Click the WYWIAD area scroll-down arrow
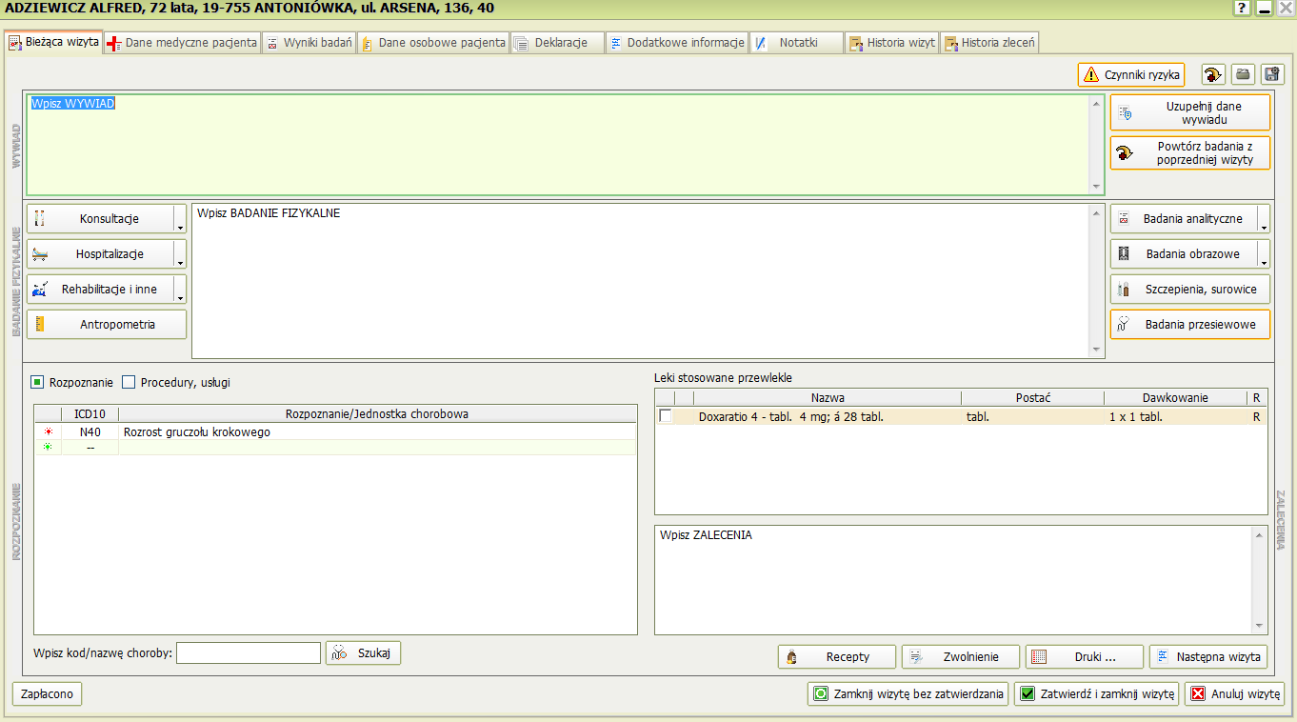 1095,188
